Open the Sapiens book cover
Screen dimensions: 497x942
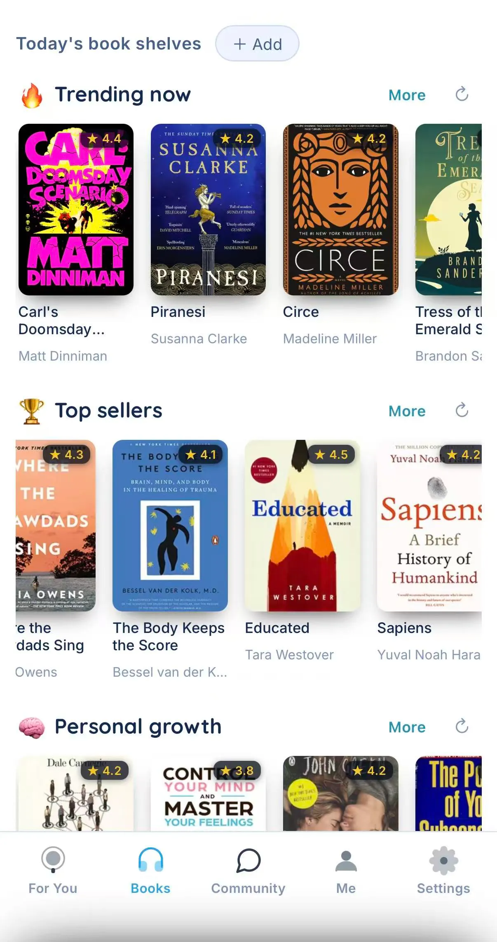(x=429, y=526)
